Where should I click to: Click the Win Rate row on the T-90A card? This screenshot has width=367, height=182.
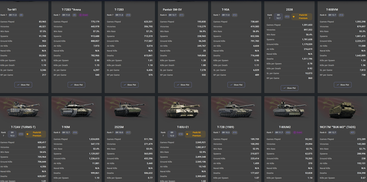[236, 31]
